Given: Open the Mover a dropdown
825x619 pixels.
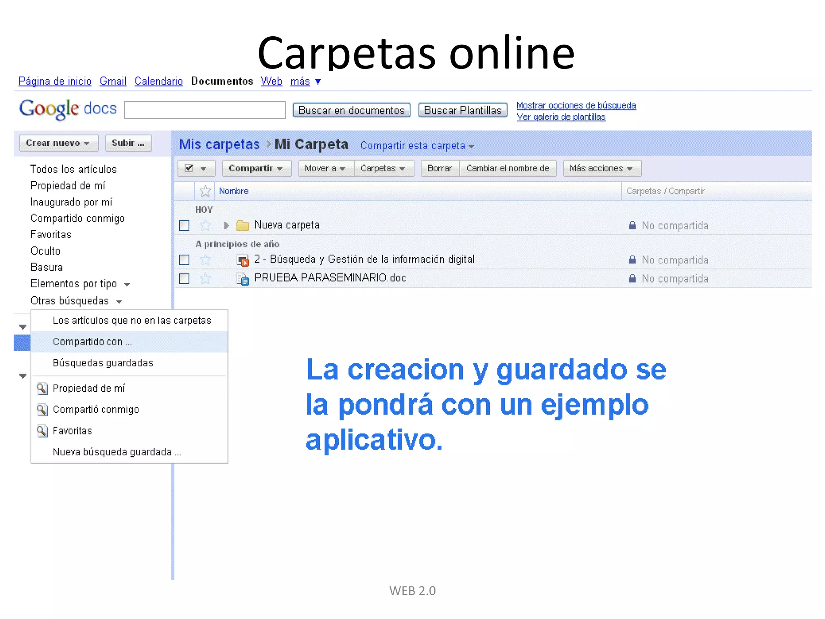Looking at the screenshot, I should pyautogui.click(x=326, y=168).
